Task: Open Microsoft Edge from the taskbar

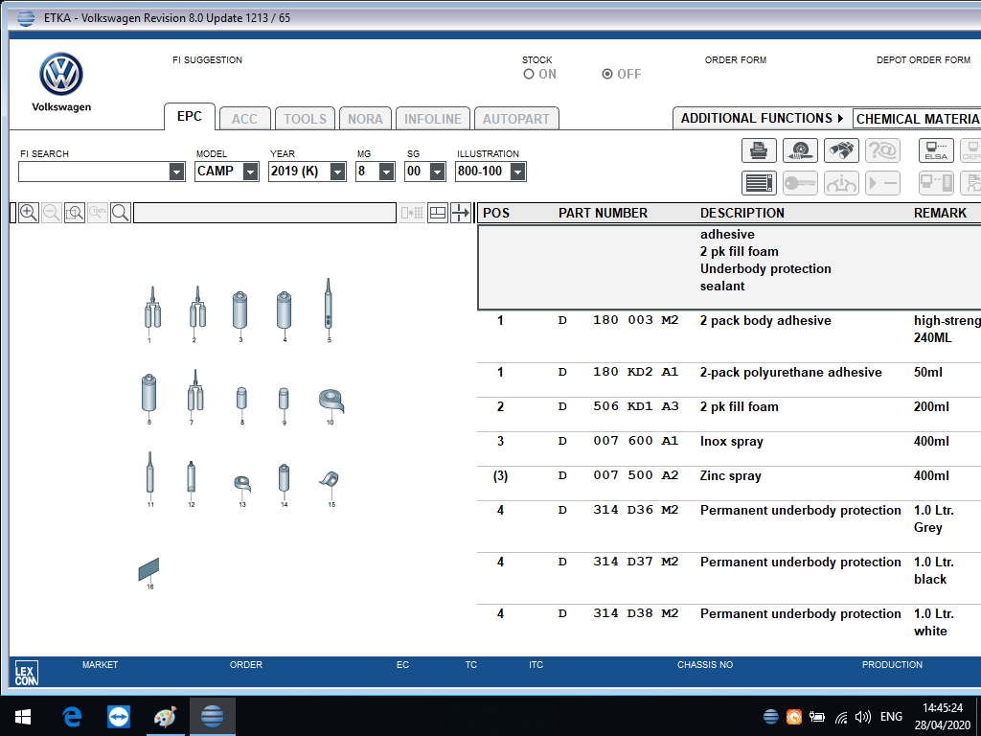Action: (72, 717)
